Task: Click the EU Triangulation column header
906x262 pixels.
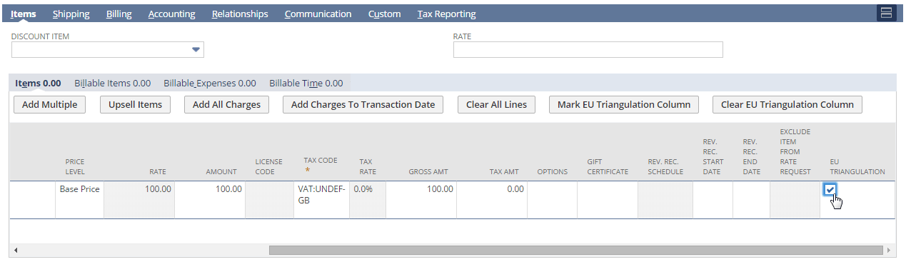Action: tap(857, 166)
